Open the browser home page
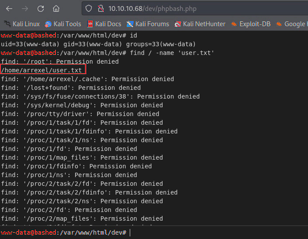Screen dimensions: 308x239 (x=56, y=8)
